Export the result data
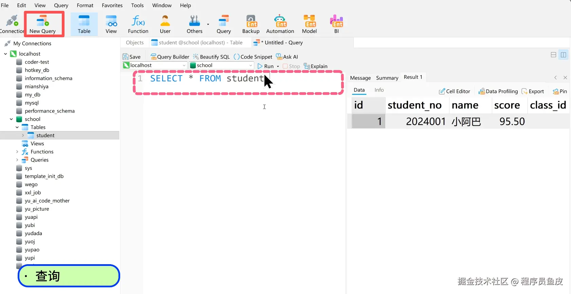 tap(533, 91)
